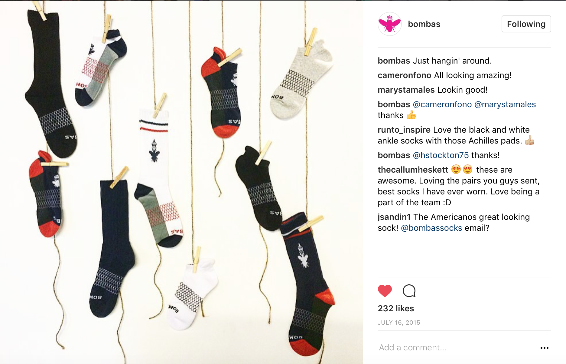Click the comment speech bubble icon
This screenshot has width=566, height=364.
(x=409, y=291)
